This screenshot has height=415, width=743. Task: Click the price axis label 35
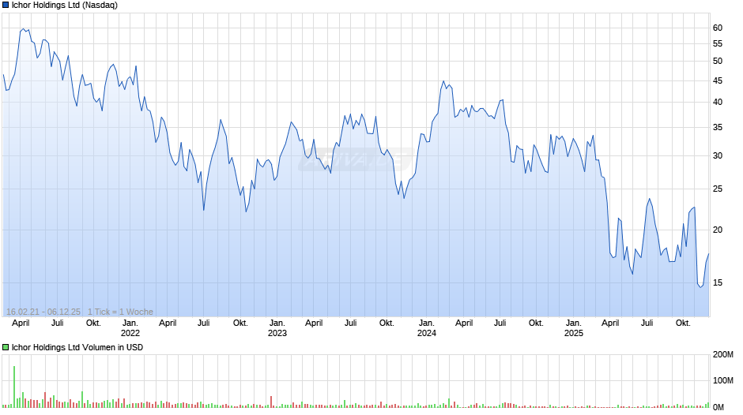[718, 127]
